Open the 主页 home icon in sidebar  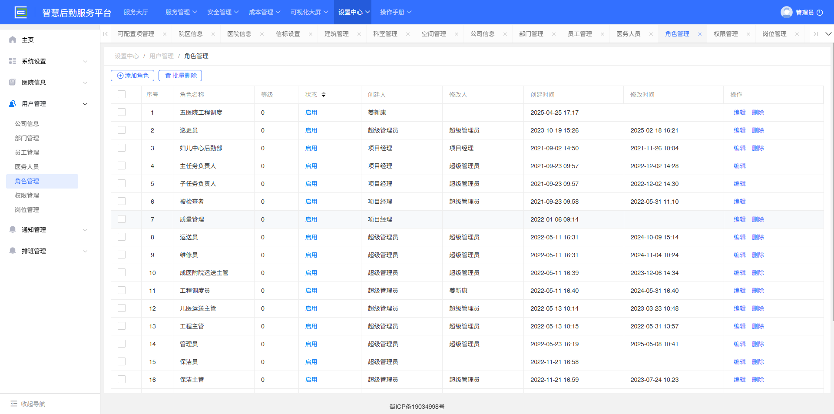pyautogui.click(x=13, y=40)
